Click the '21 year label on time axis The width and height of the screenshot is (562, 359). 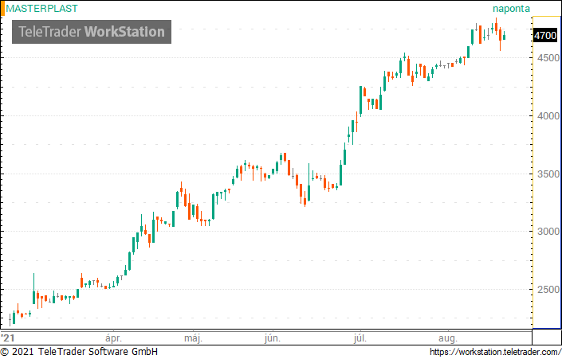click(x=7, y=338)
